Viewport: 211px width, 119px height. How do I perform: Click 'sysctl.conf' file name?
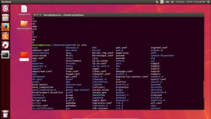(158, 79)
